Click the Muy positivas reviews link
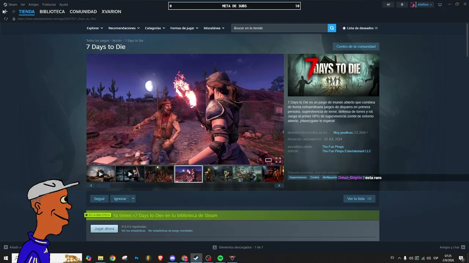The height and width of the screenshot is (263, 469). click(x=343, y=133)
